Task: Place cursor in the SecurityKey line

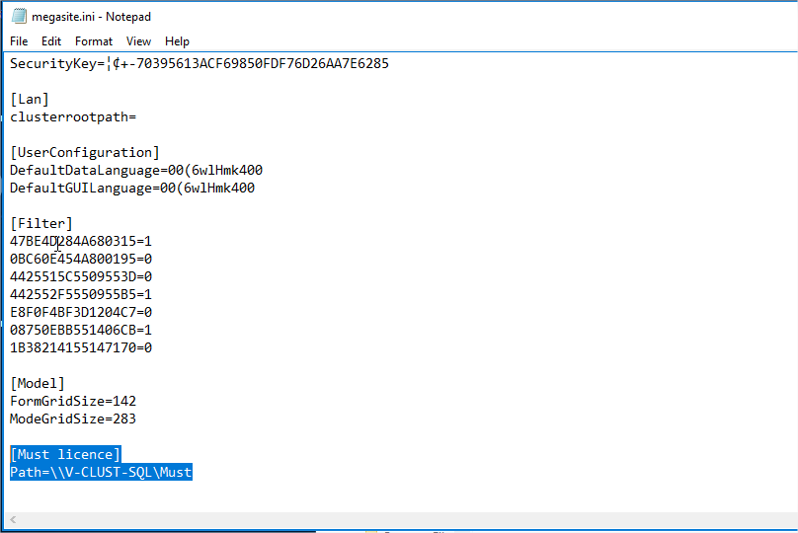Action: [x=198, y=63]
